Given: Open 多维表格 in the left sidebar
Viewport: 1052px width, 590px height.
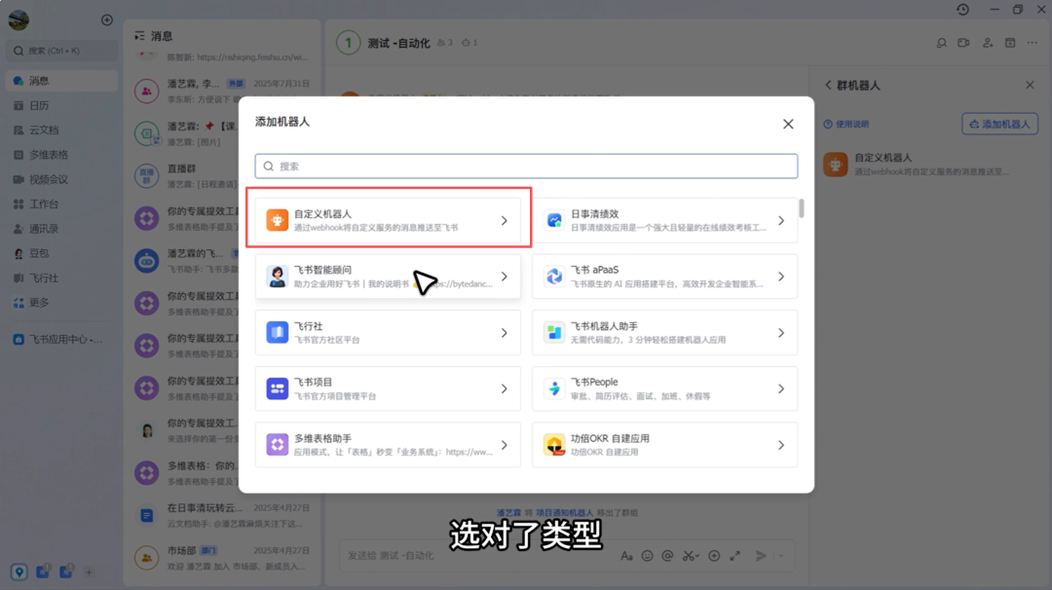Looking at the screenshot, I should tap(61, 155).
